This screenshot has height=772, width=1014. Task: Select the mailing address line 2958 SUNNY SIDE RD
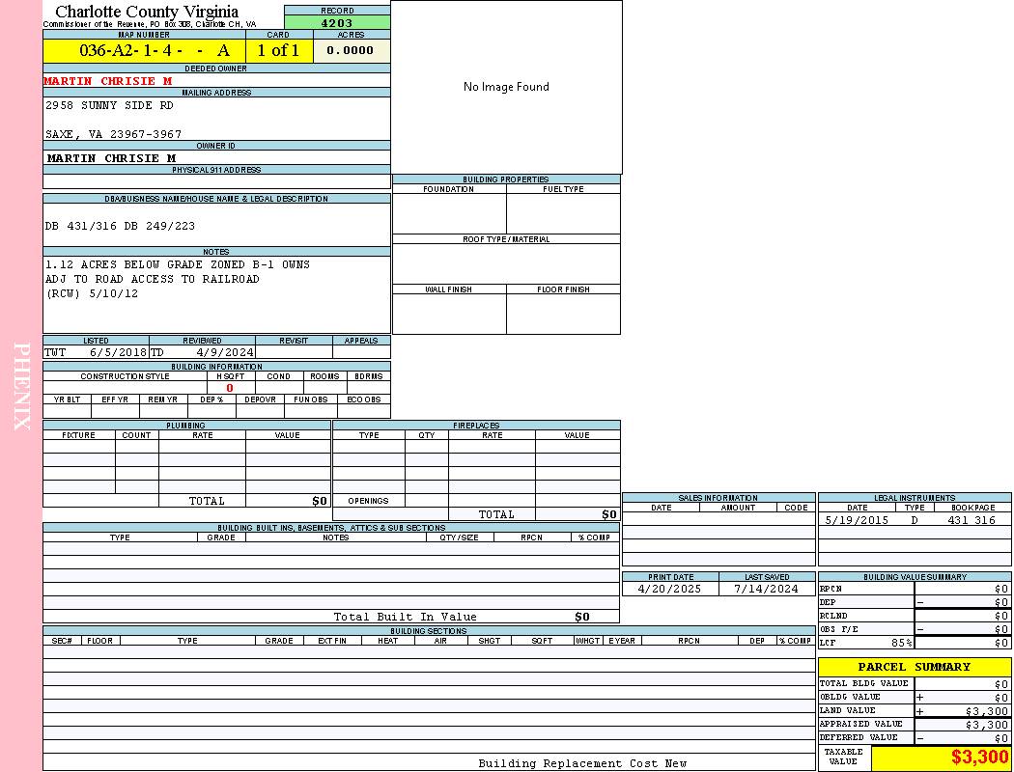109,105
